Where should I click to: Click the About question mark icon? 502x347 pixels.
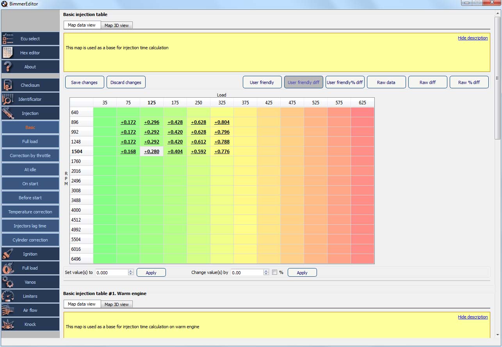click(8, 67)
